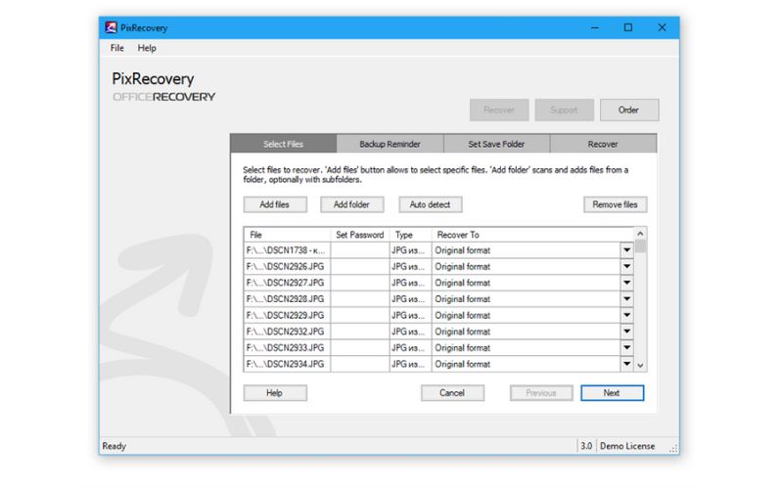Open Recover To dropdown for DSCN2934.JPG
Screen dimensions: 782x489
point(627,364)
